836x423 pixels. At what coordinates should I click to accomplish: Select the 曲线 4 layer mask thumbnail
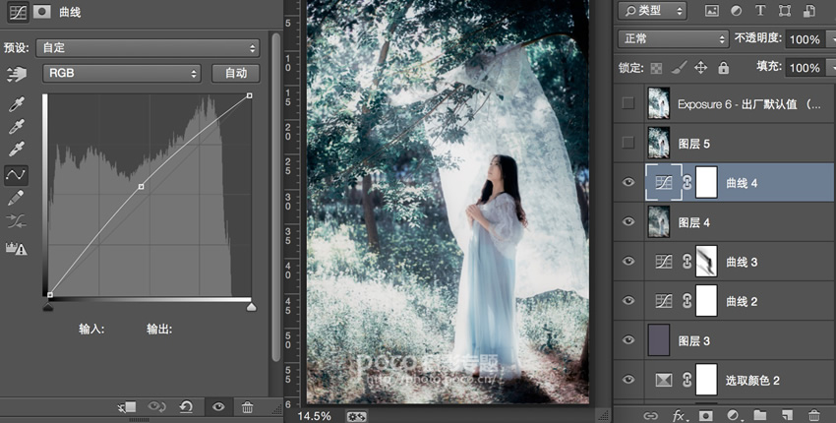706,182
